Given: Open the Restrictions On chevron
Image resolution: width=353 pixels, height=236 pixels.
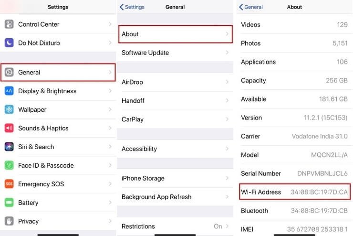Looking at the screenshot, I should click(227, 226).
